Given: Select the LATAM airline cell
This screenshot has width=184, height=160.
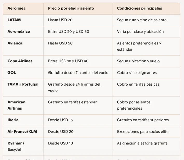Looking at the screenshot, I should (14, 20).
